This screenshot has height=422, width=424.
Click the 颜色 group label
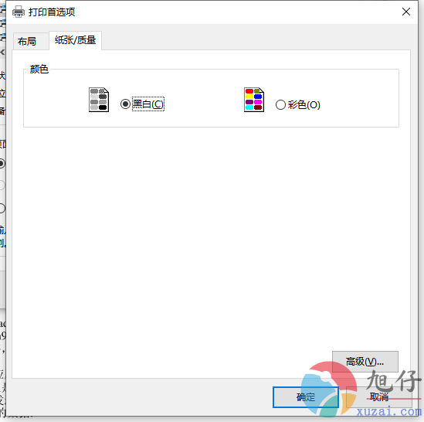pos(39,70)
